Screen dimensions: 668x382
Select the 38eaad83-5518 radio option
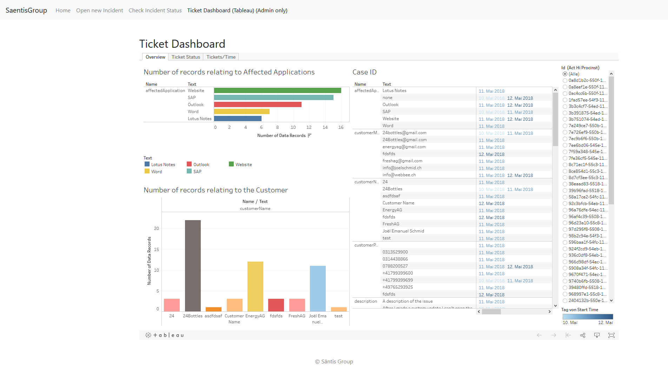(565, 184)
